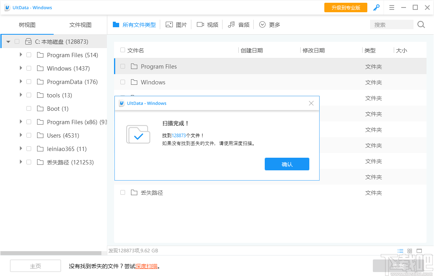The image size is (434, 276).
Task: Click the 恢复 recover button
Action: 398,266
